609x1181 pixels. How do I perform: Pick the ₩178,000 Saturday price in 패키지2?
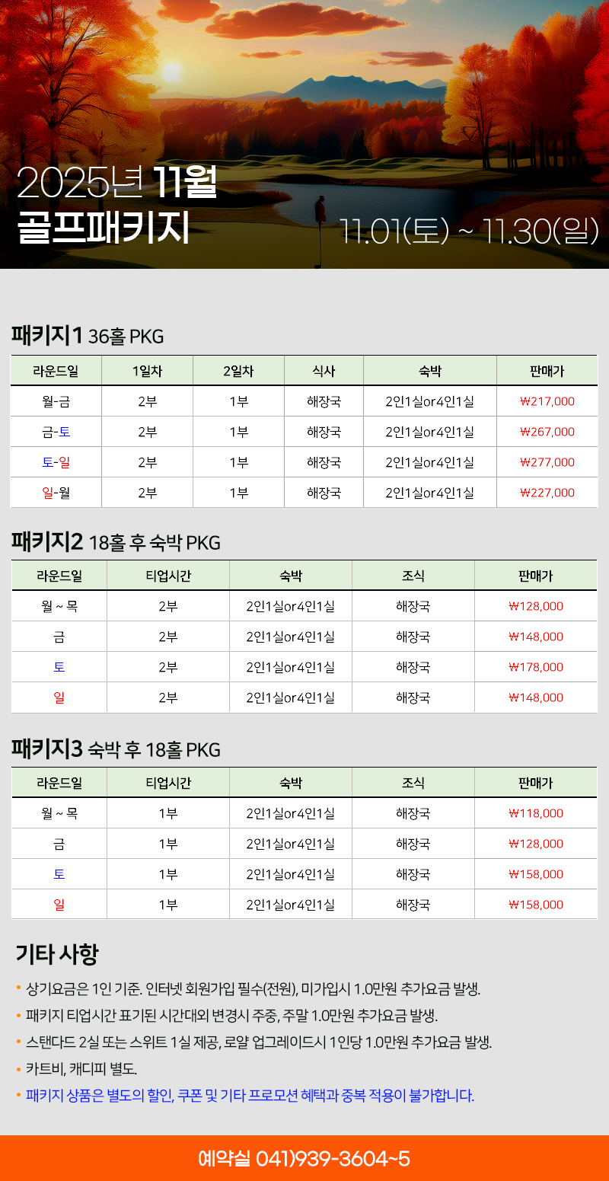[x=536, y=667]
